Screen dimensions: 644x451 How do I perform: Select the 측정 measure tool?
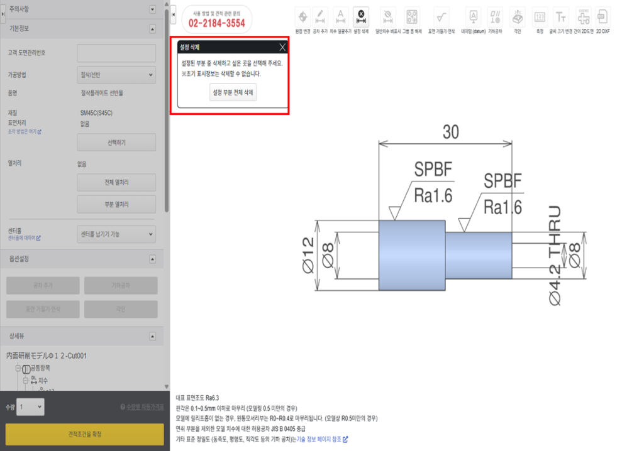[540, 17]
